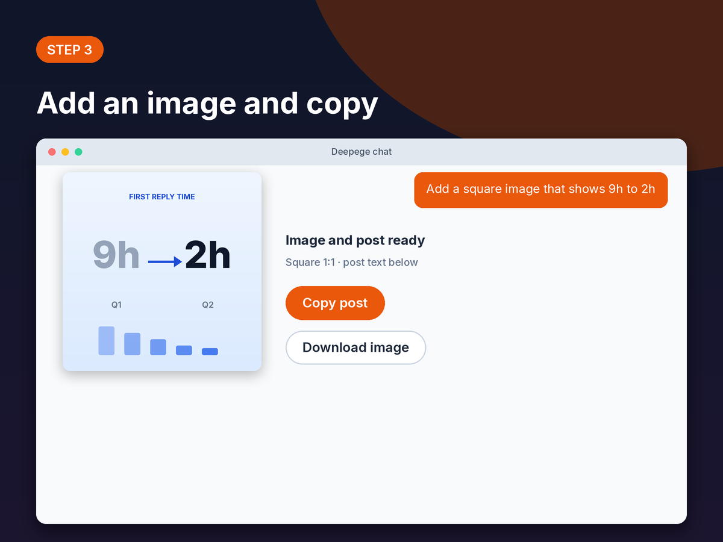Maximize the window with the green dot
Image resolution: width=723 pixels, height=542 pixels.
click(78, 152)
